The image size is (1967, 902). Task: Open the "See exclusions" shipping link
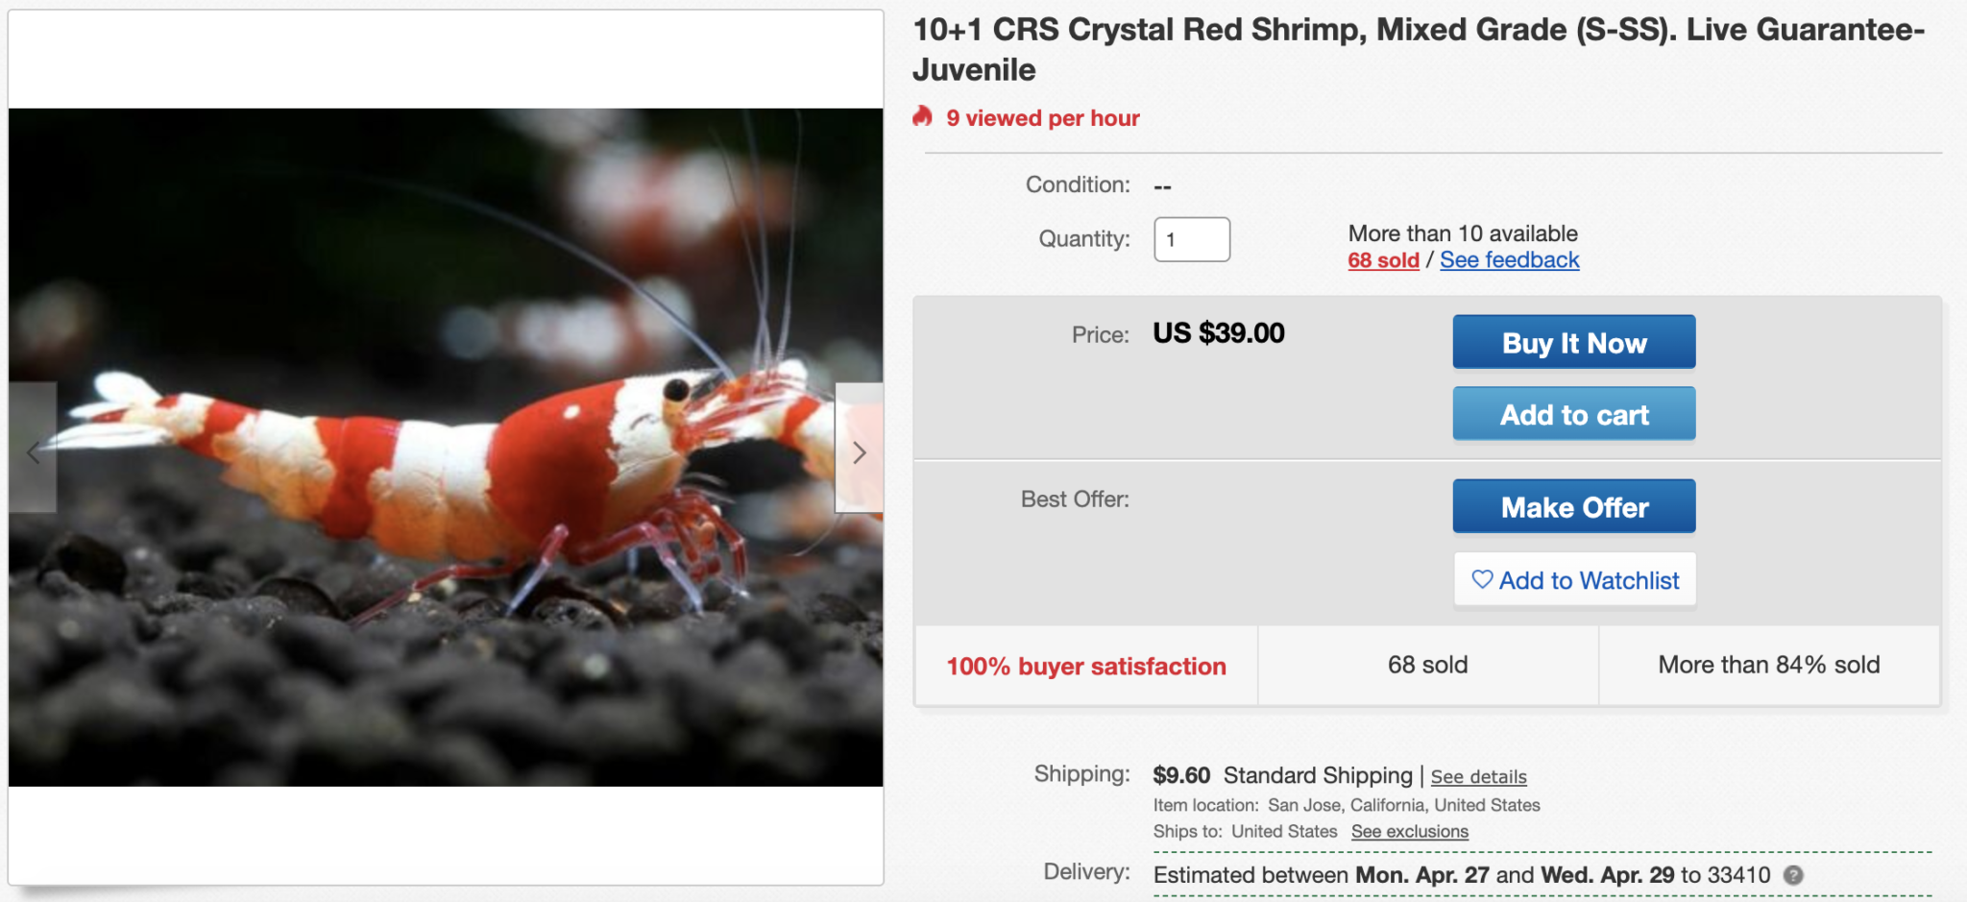click(1409, 831)
